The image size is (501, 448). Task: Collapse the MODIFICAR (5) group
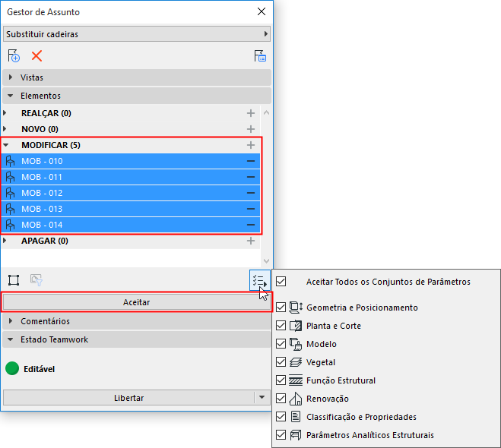coord(5,145)
